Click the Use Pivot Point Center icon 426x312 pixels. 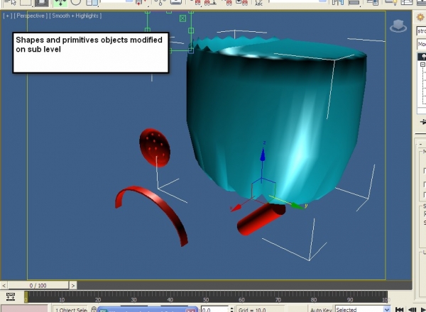click(141, 2)
